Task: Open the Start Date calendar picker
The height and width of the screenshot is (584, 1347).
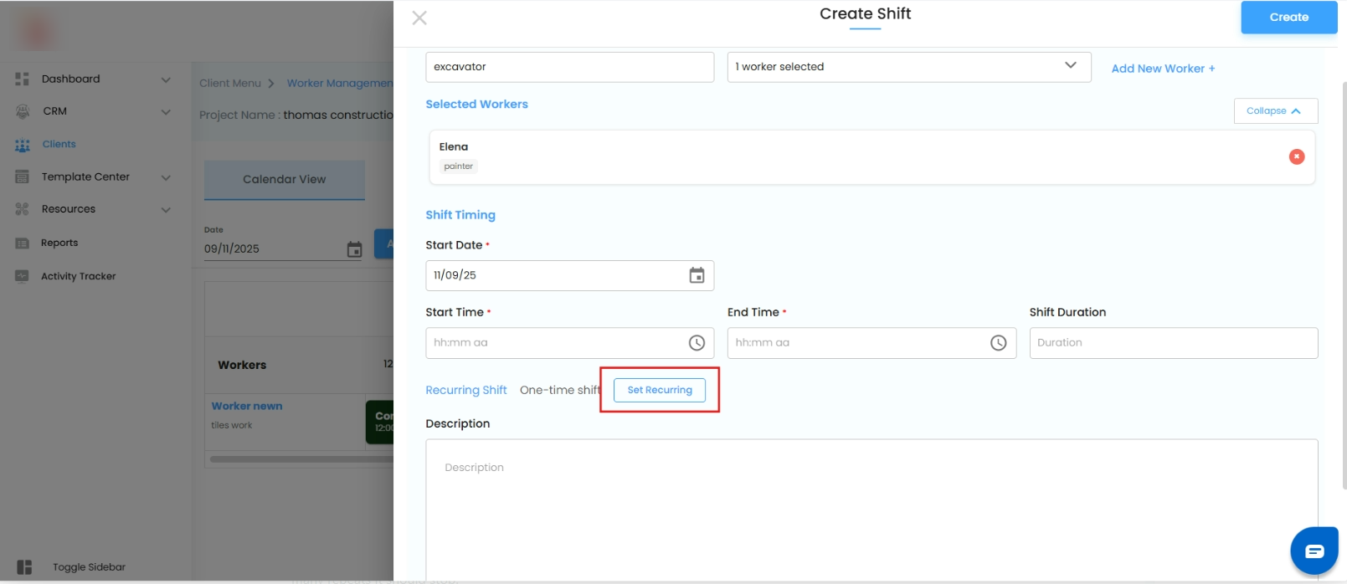Action: pyautogui.click(x=697, y=275)
